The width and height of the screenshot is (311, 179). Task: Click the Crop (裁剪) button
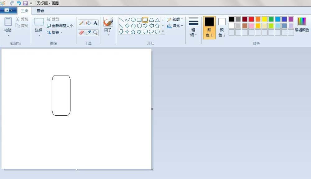(53, 19)
